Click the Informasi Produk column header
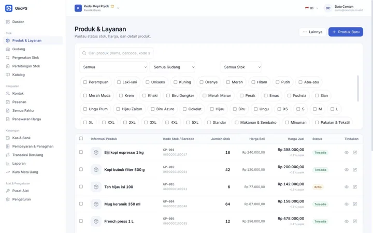This screenshot has width=373, height=233. pyautogui.click(x=104, y=139)
